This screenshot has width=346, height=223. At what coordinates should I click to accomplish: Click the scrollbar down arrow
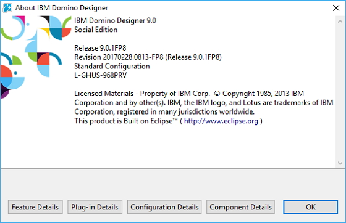(340, 163)
